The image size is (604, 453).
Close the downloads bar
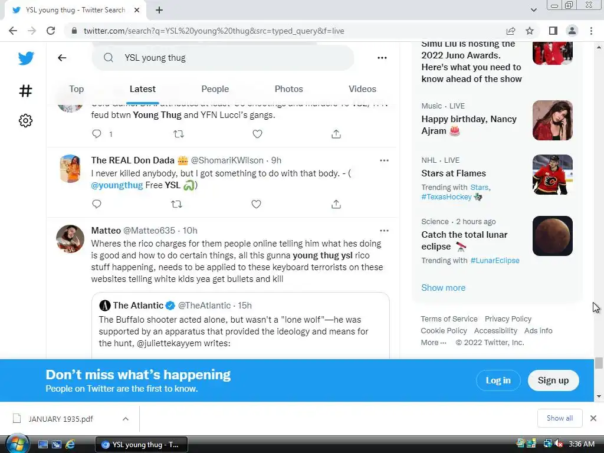pos(593,418)
